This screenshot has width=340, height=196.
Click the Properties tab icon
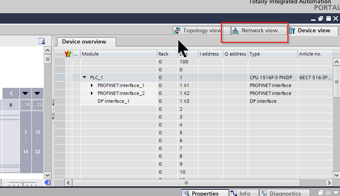(x=186, y=193)
